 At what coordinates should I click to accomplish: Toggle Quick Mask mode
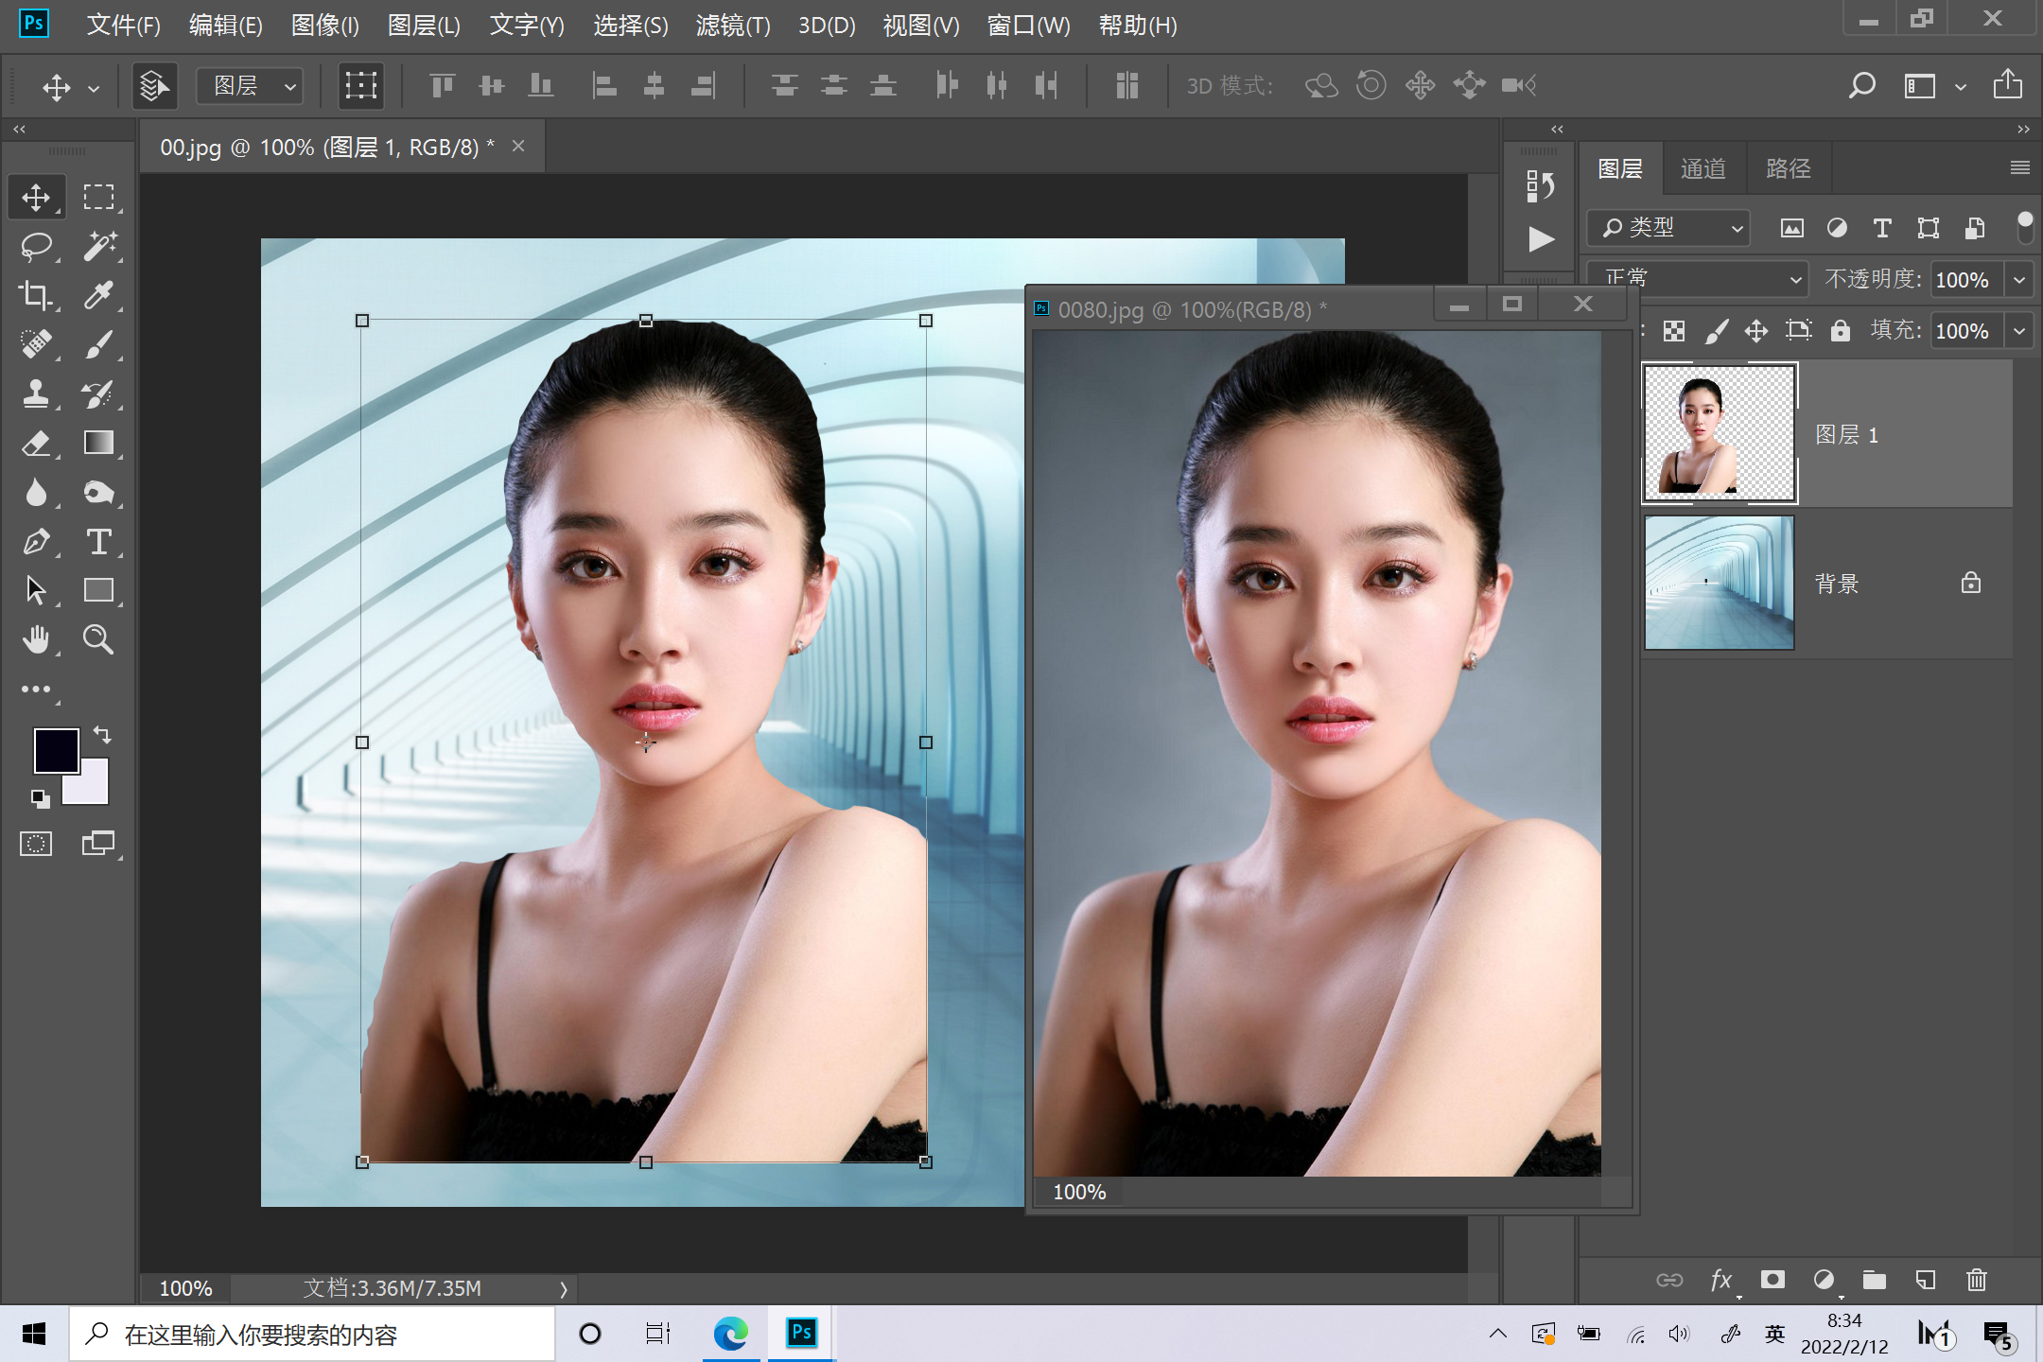(x=36, y=843)
